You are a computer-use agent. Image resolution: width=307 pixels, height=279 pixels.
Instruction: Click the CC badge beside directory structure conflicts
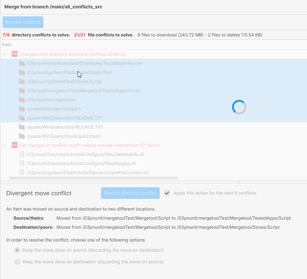15,54
